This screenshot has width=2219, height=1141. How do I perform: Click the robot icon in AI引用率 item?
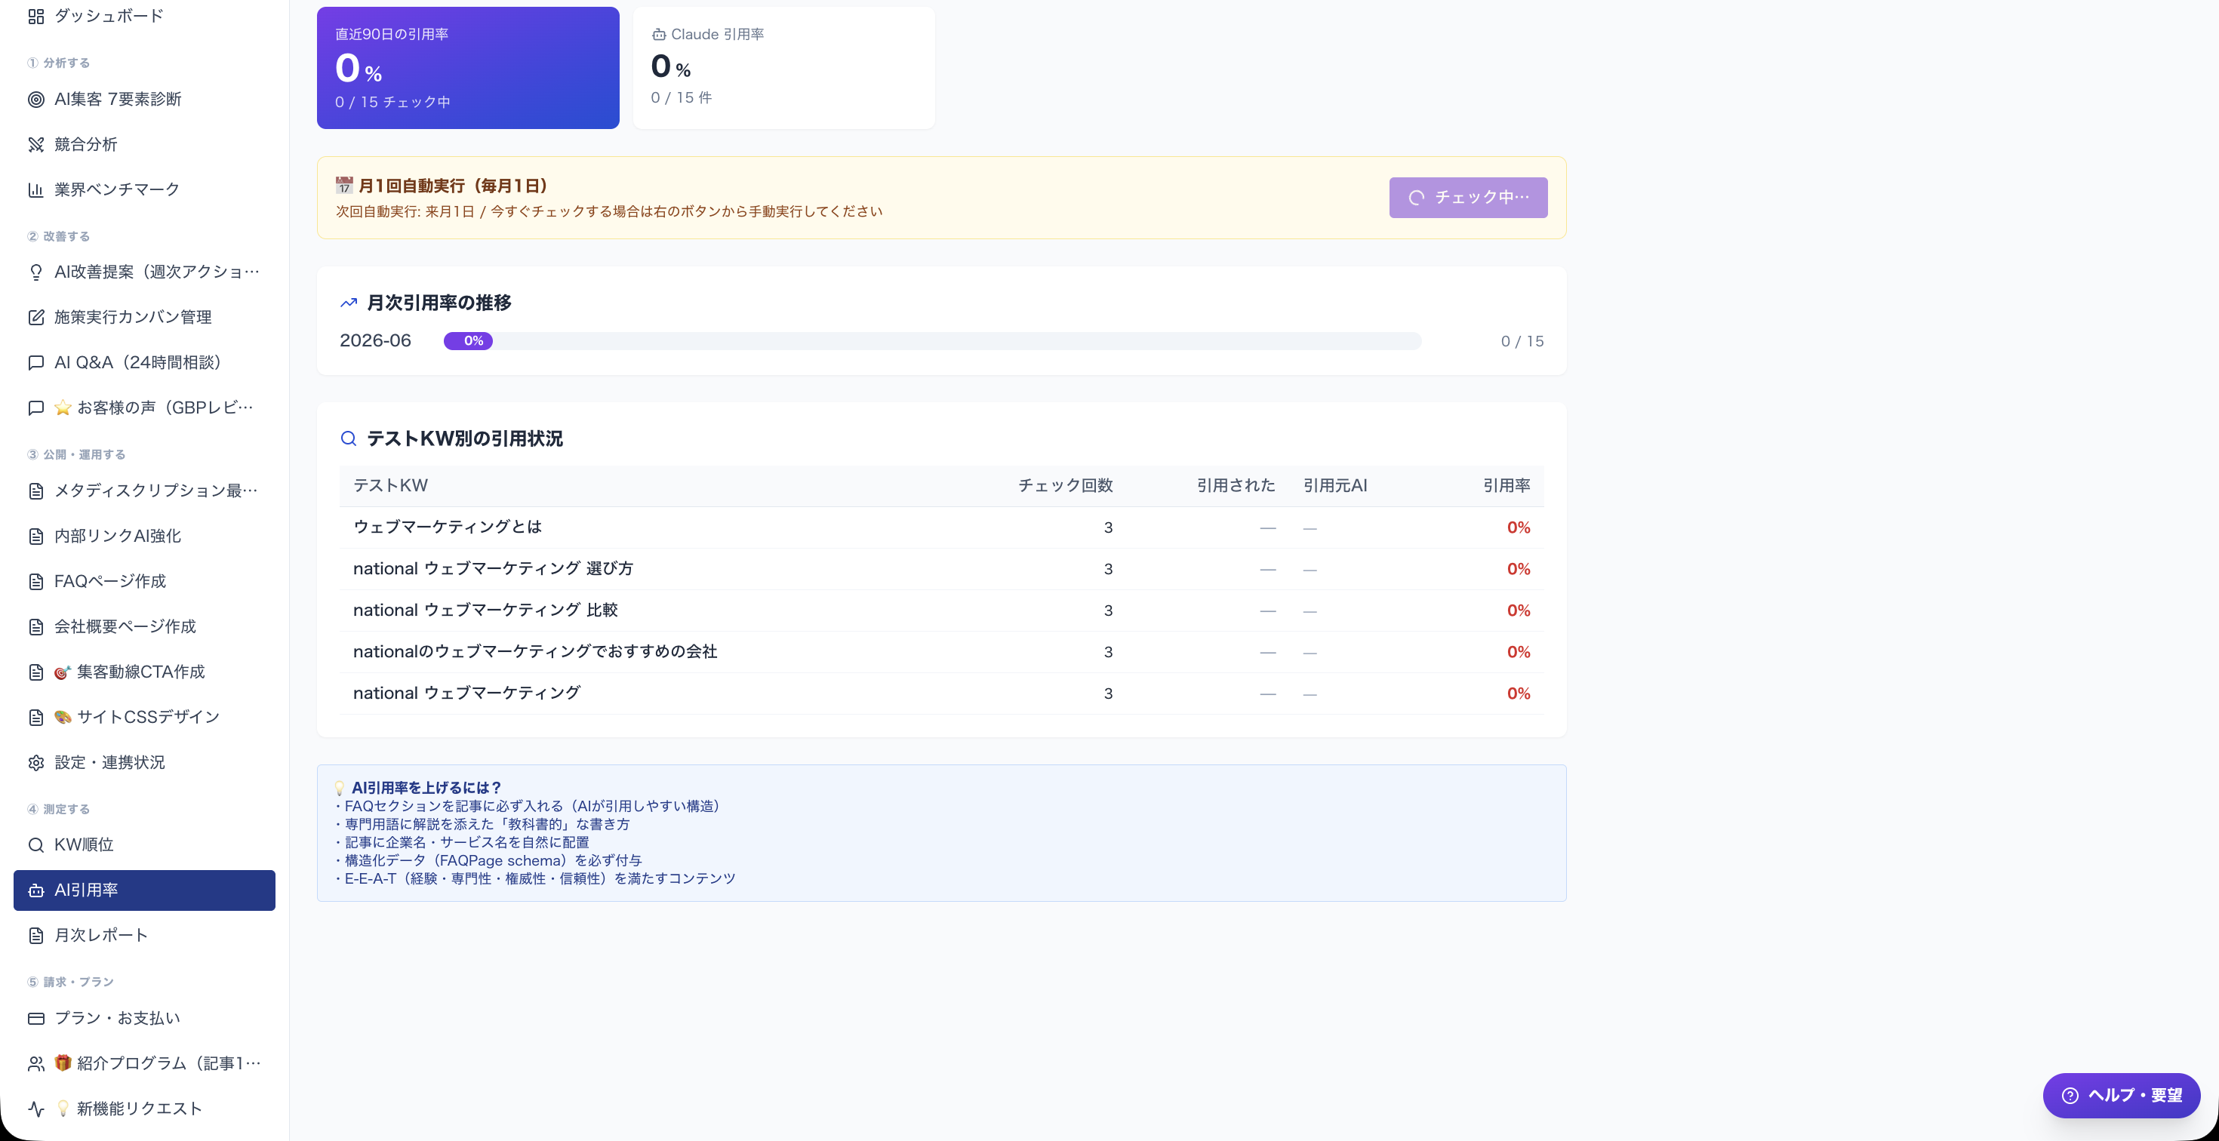point(35,890)
